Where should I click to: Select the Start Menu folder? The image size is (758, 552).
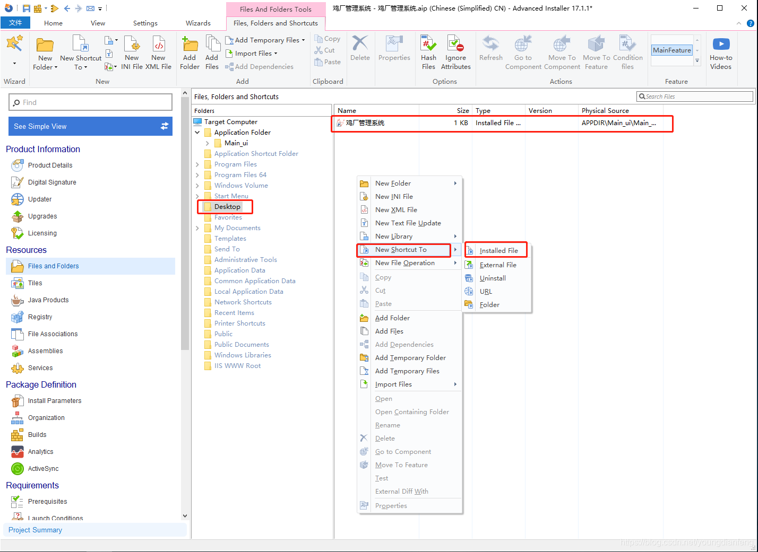coord(231,196)
